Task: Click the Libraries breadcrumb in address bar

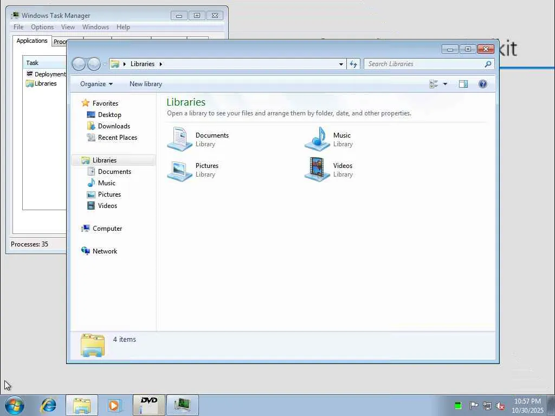Action: (143, 64)
